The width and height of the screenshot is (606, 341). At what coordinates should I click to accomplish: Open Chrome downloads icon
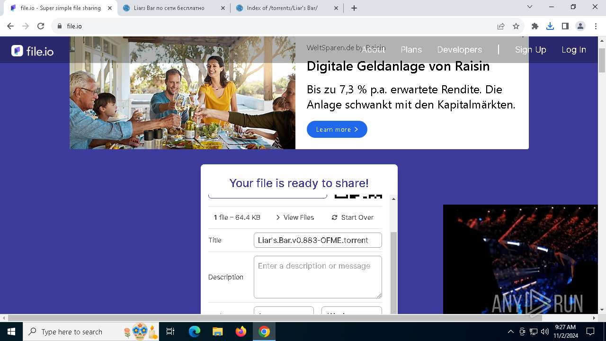550,26
